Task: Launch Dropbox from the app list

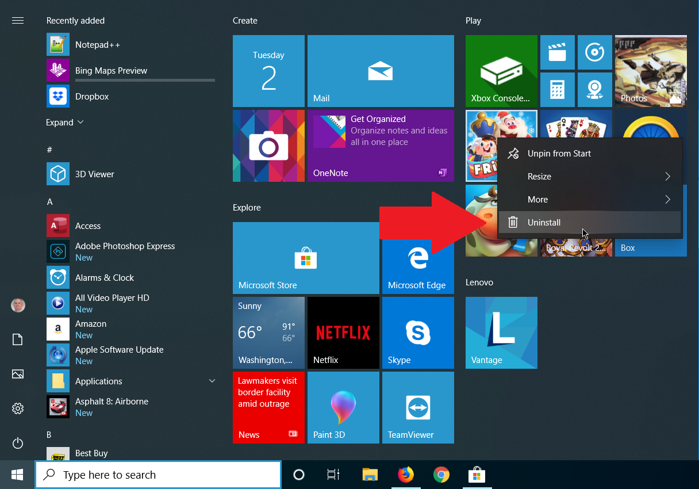Action: click(131, 97)
